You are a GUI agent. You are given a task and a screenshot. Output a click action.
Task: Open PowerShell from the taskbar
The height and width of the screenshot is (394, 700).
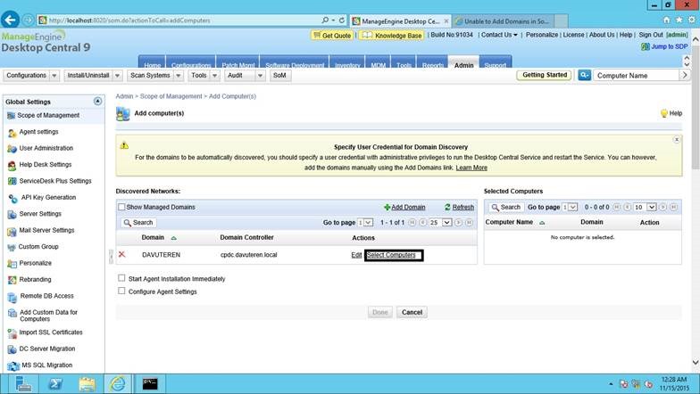pos(55,383)
